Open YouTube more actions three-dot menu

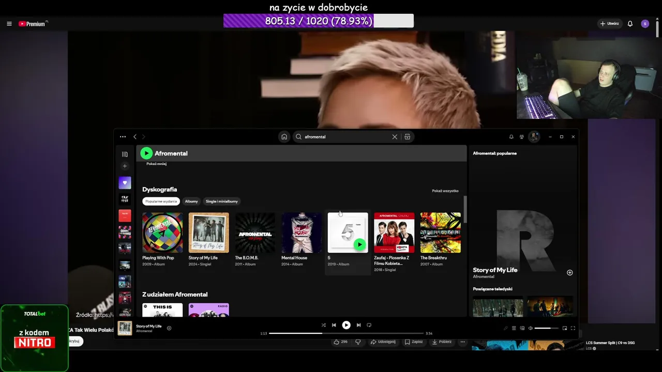(x=463, y=342)
